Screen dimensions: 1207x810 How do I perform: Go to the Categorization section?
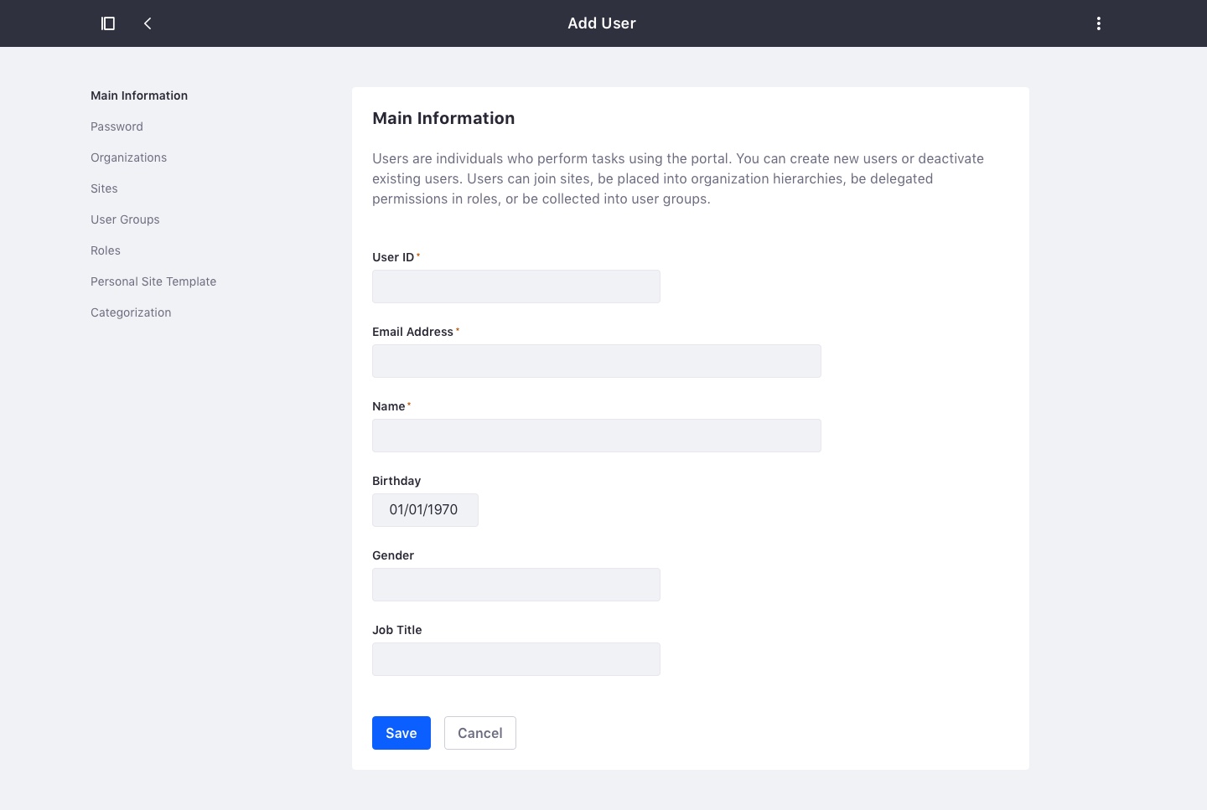[x=131, y=312]
